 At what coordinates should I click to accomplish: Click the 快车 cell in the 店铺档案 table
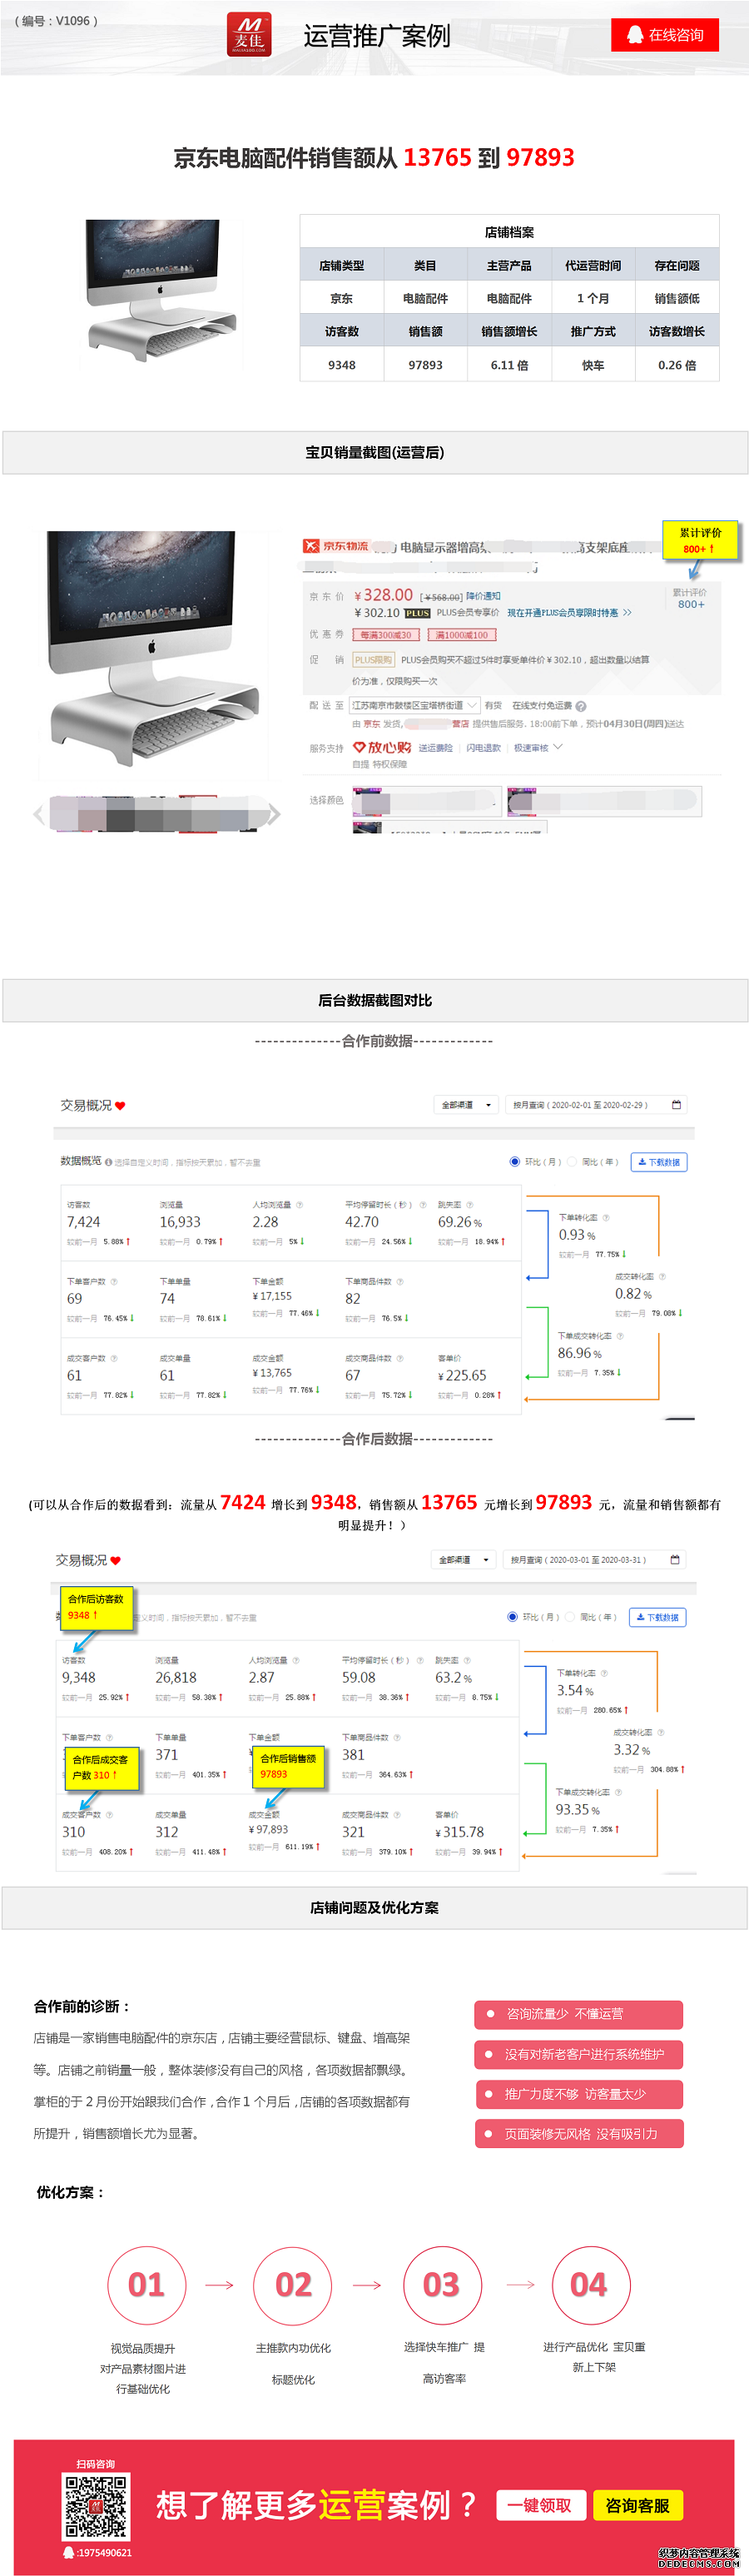point(593,365)
